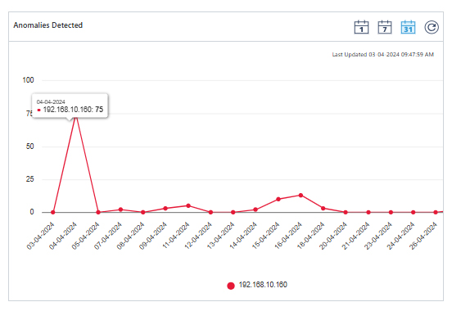The height and width of the screenshot is (311, 452).
Task: Click the 04-04-2024 x-axis label
Action: point(63,236)
